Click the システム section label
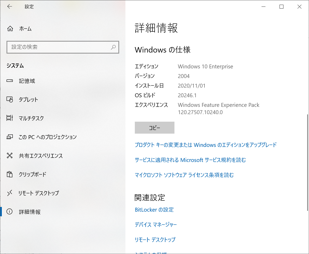309x254 pixels. coord(15,66)
